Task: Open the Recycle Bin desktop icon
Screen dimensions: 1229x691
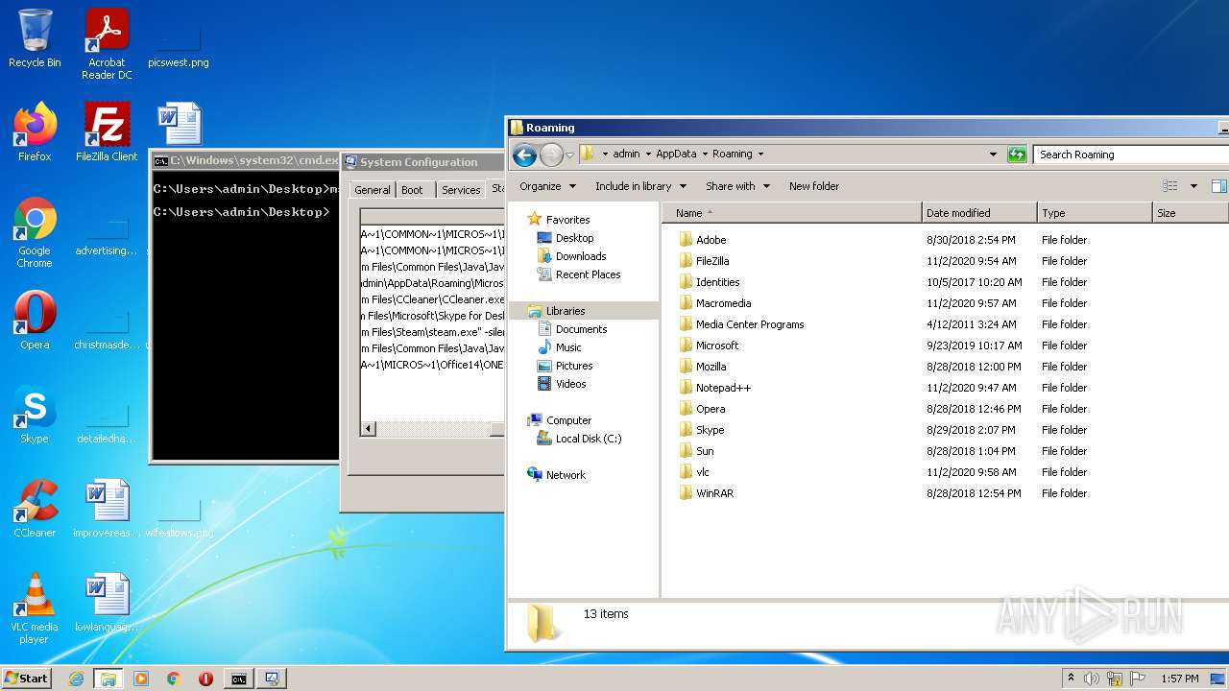Action: click(x=35, y=38)
